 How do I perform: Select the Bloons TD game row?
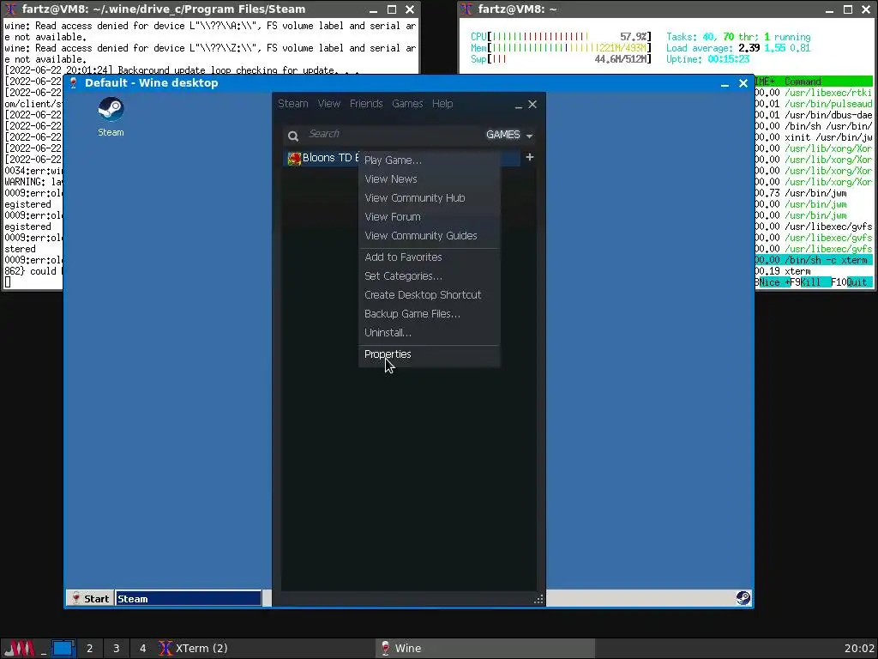tap(401, 158)
